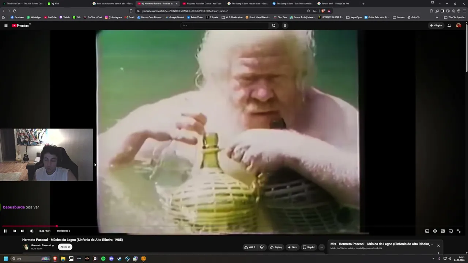This screenshot has width=468, height=263.
Task: Toggle the browser sidebar panel
Action: 442,11
